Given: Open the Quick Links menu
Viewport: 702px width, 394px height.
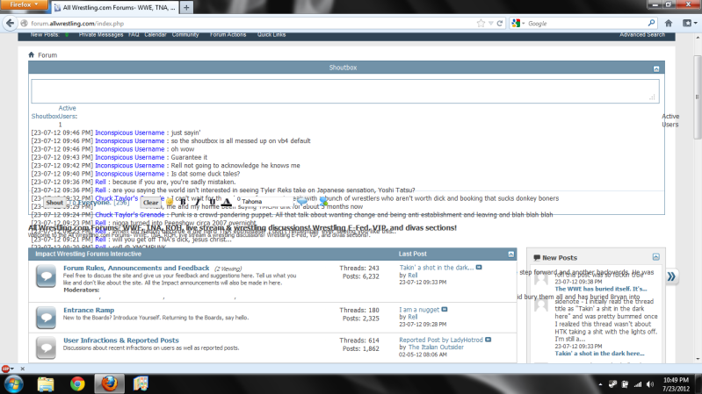Looking at the screenshot, I should coord(271,34).
